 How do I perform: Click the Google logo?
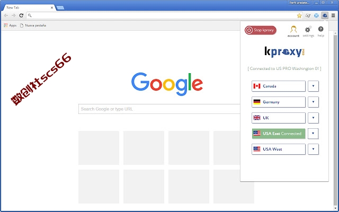[167, 84]
